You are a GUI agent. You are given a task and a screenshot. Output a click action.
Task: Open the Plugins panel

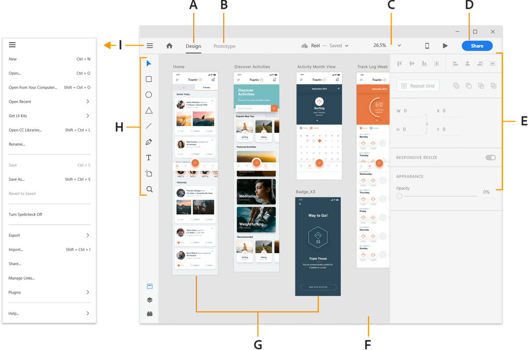150,314
